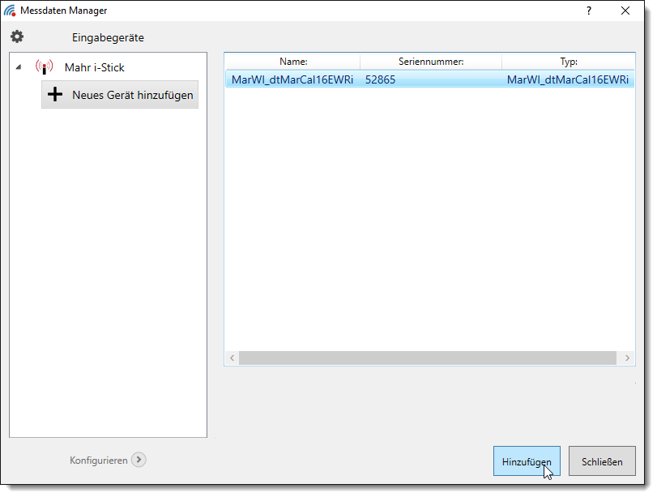Click Neues Gerät hinzufügen

[132, 95]
